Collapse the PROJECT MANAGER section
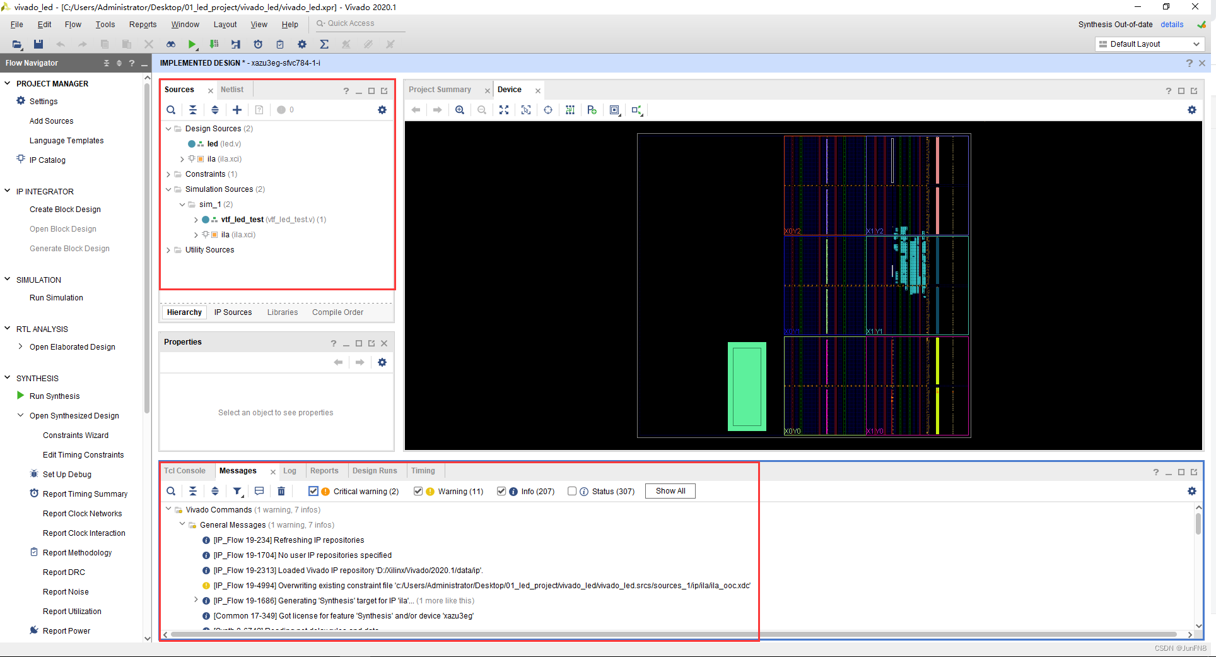The image size is (1216, 657). tap(8, 83)
